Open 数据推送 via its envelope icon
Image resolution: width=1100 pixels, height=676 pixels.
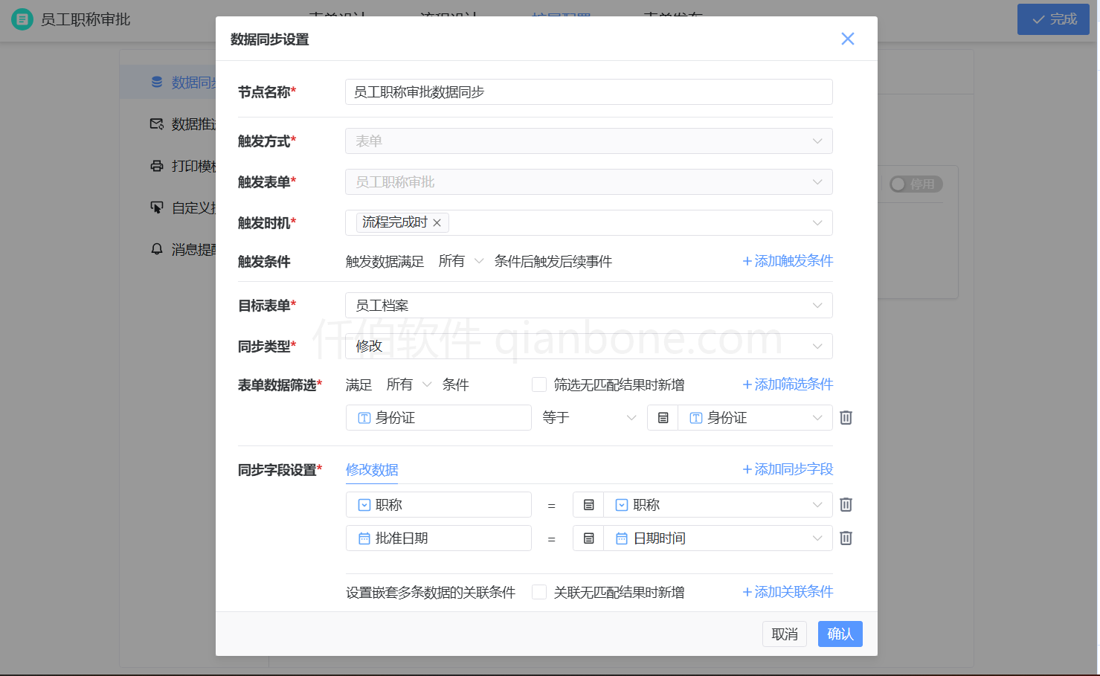156,124
